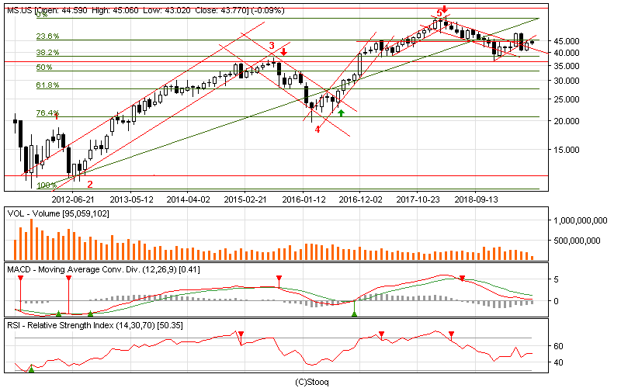Click the green buy marker on RSI panel
The height and width of the screenshot is (388, 621).
pos(31,369)
